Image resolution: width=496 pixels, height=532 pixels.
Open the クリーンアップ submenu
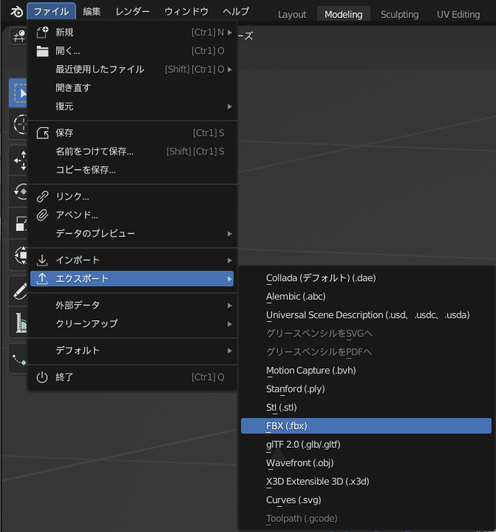coord(132,323)
